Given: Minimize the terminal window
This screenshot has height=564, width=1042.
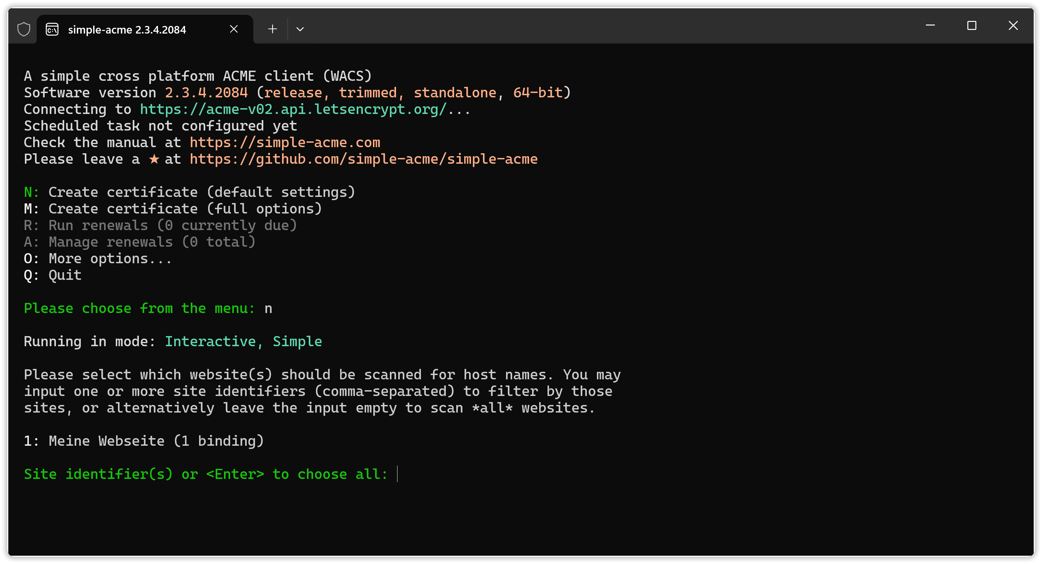Looking at the screenshot, I should click(930, 26).
